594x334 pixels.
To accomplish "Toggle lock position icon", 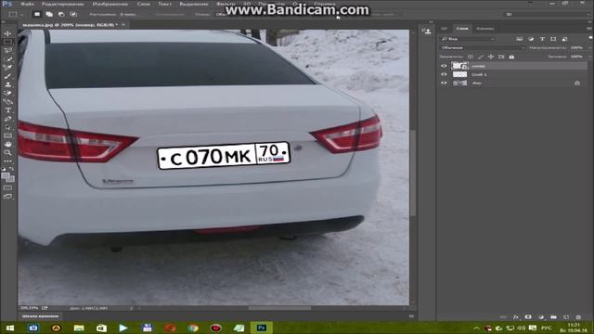I will click(491, 57).
